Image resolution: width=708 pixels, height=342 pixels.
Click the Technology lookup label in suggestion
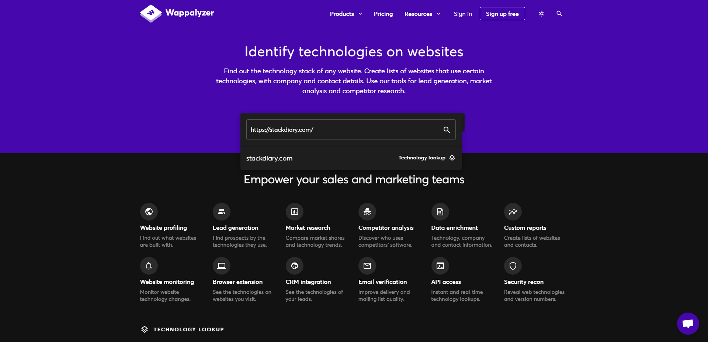point(422,158)
